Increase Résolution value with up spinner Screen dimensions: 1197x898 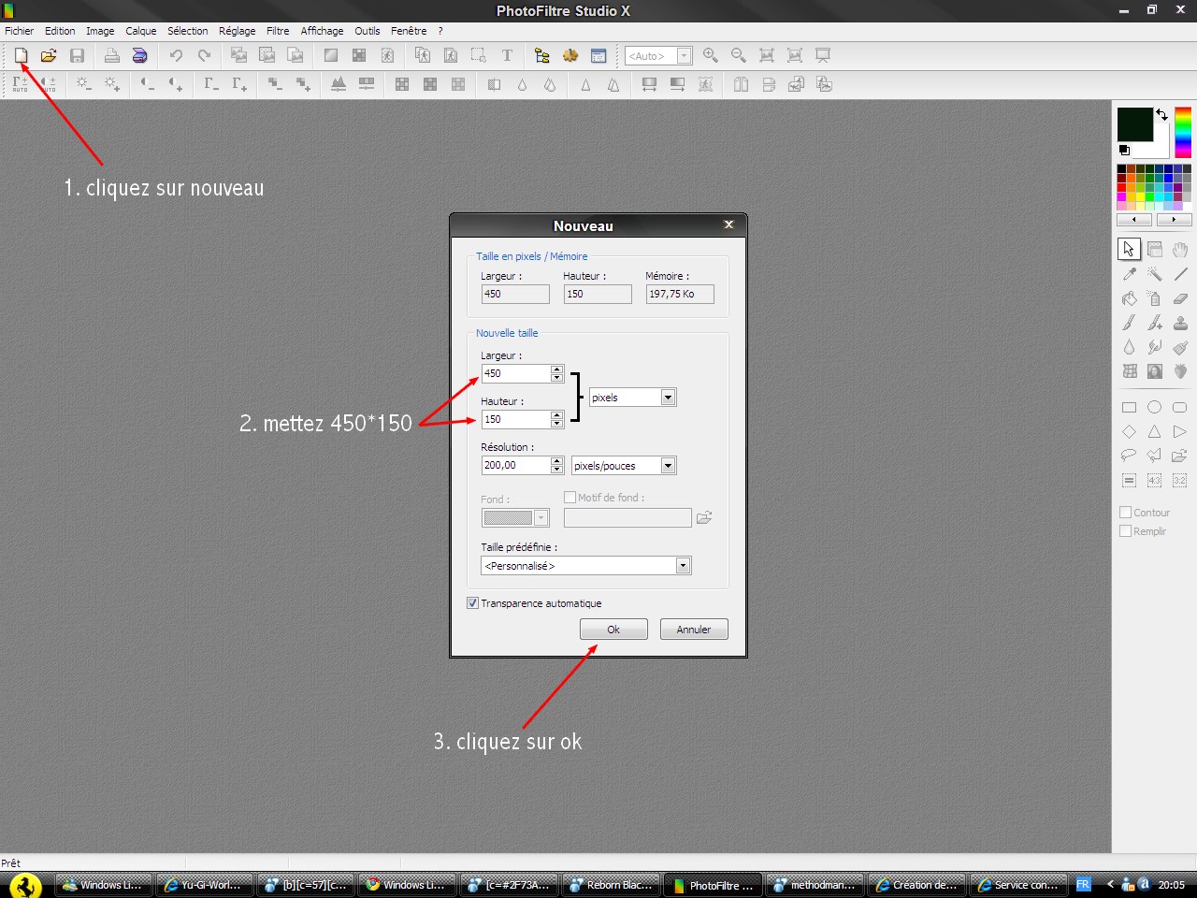click(557, 461)
